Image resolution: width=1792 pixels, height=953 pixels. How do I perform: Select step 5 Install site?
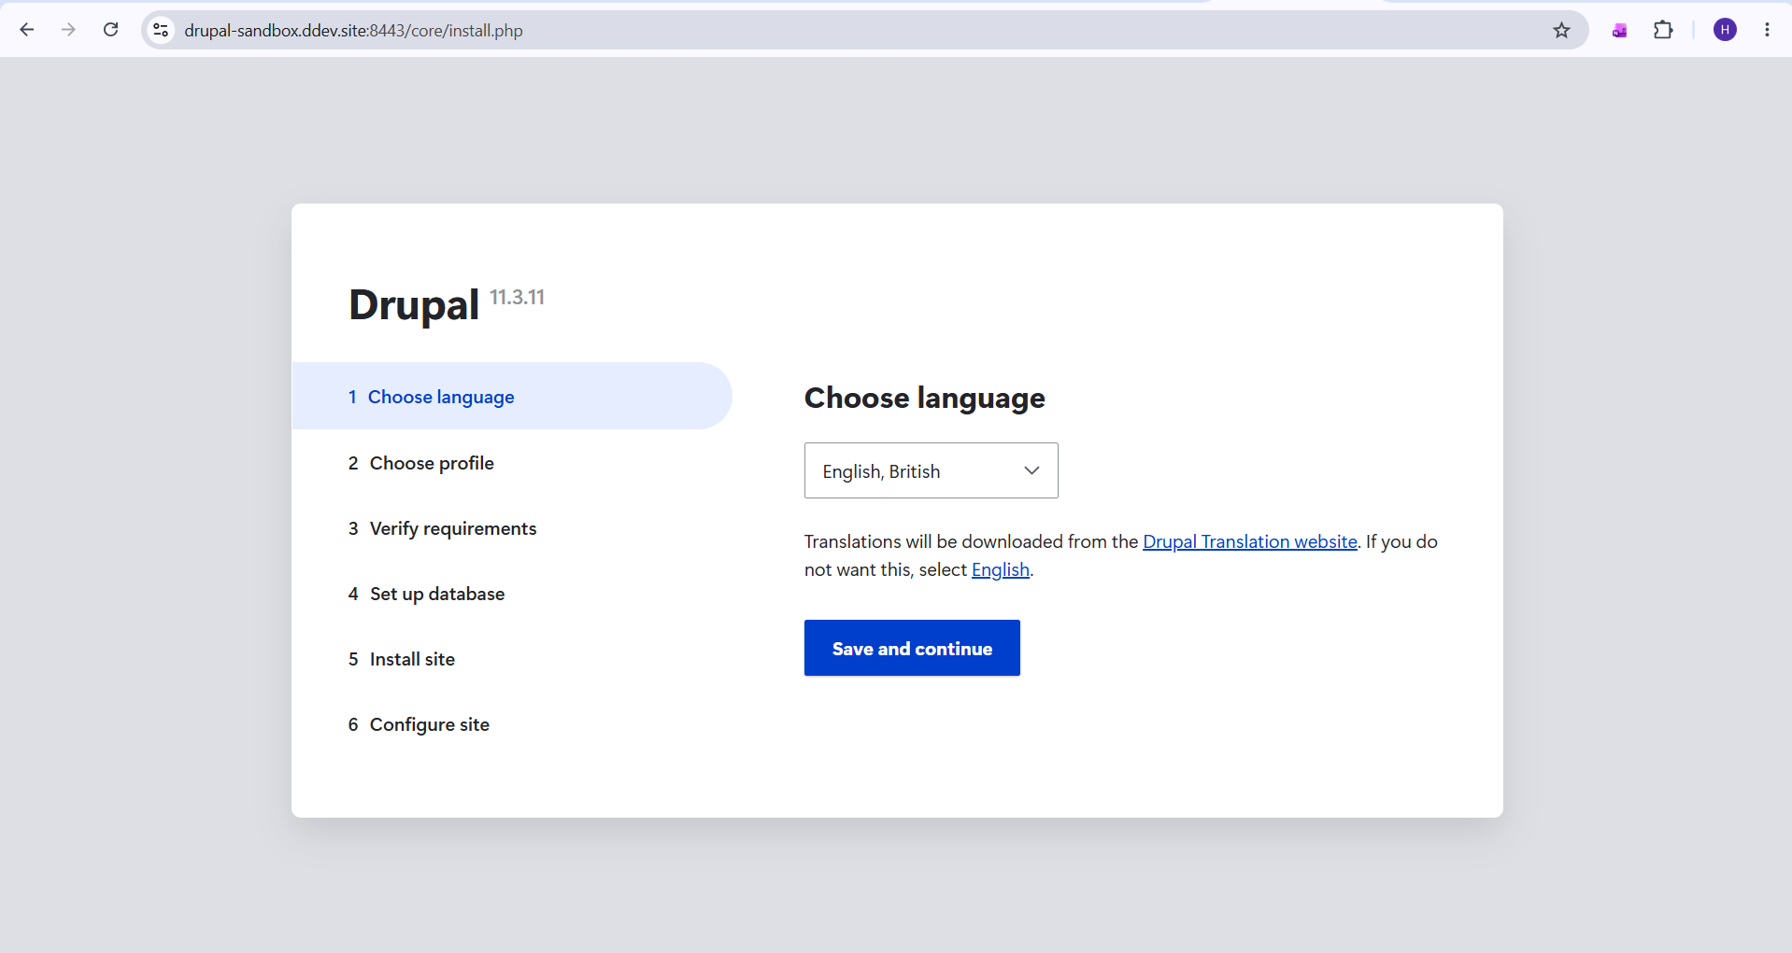coord(401,659)
